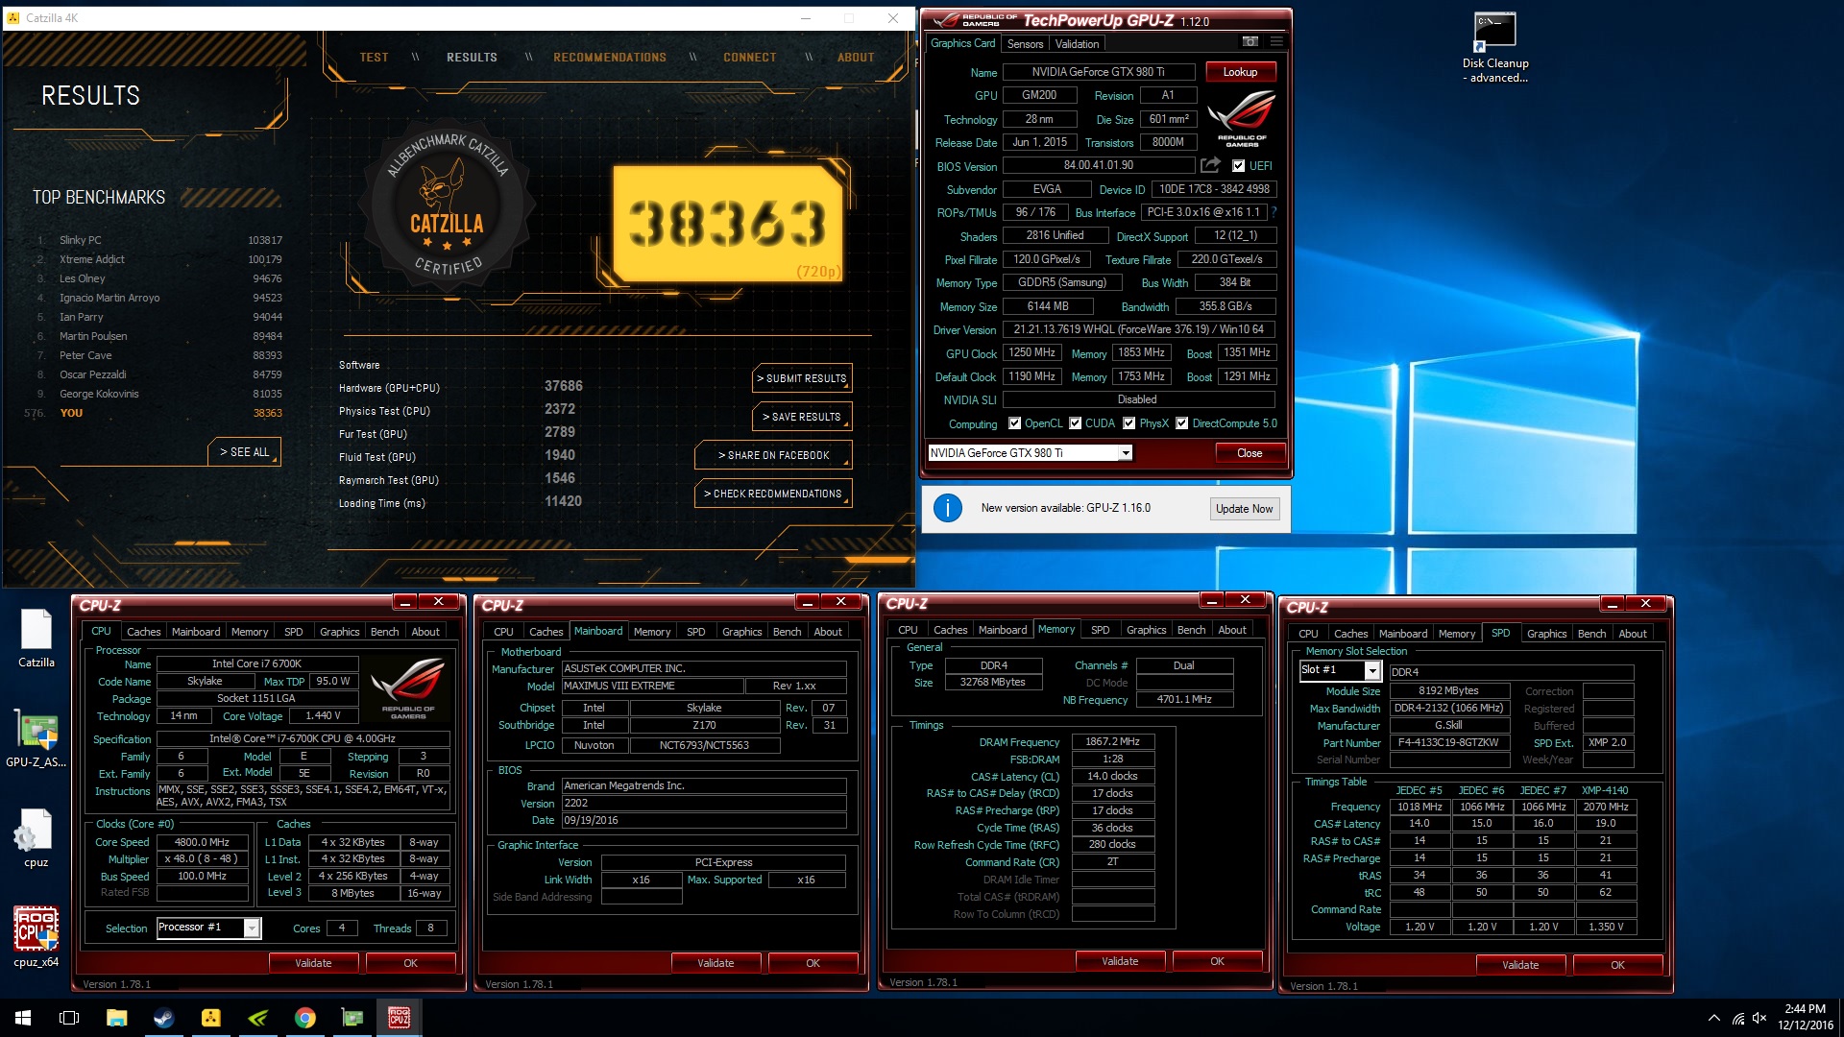Click SEE ALL under top benchmarks

tap(244, 452)
